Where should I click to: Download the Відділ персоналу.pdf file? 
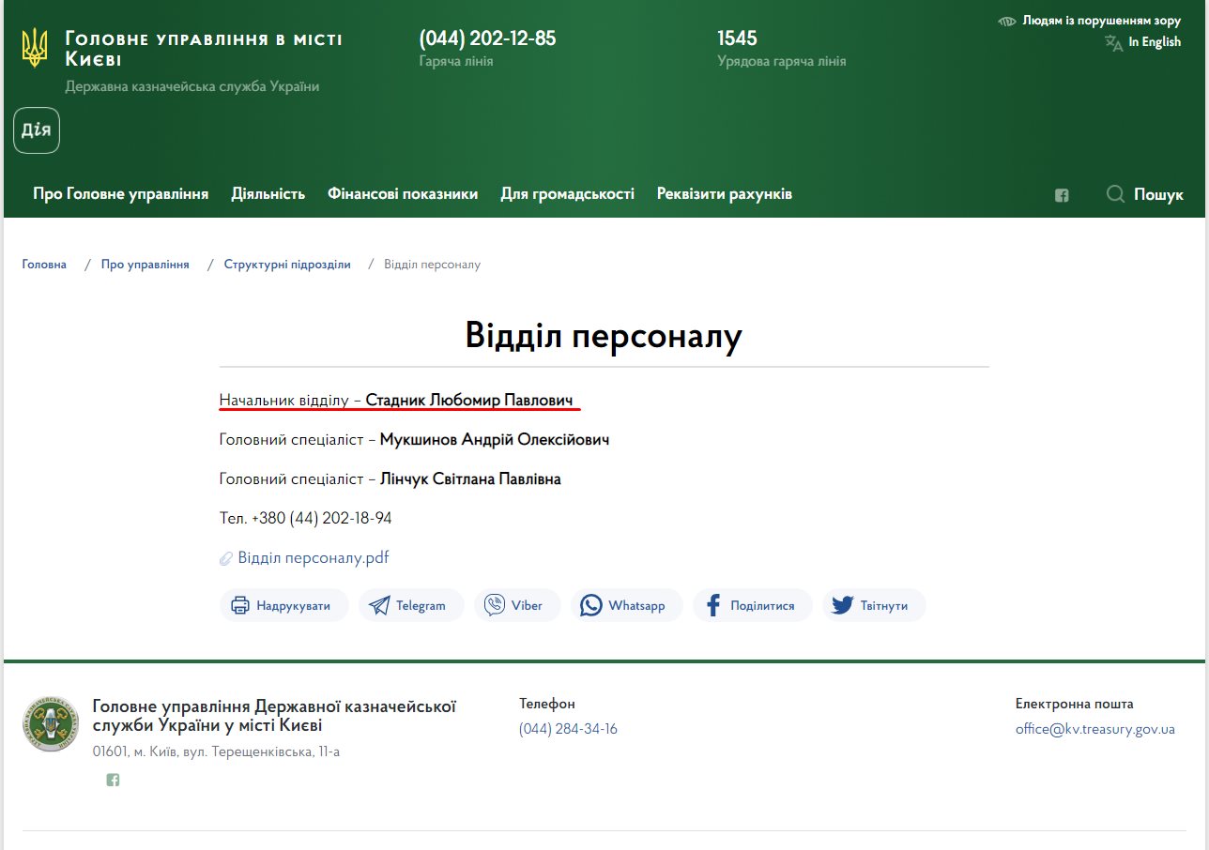coord(313,557)
